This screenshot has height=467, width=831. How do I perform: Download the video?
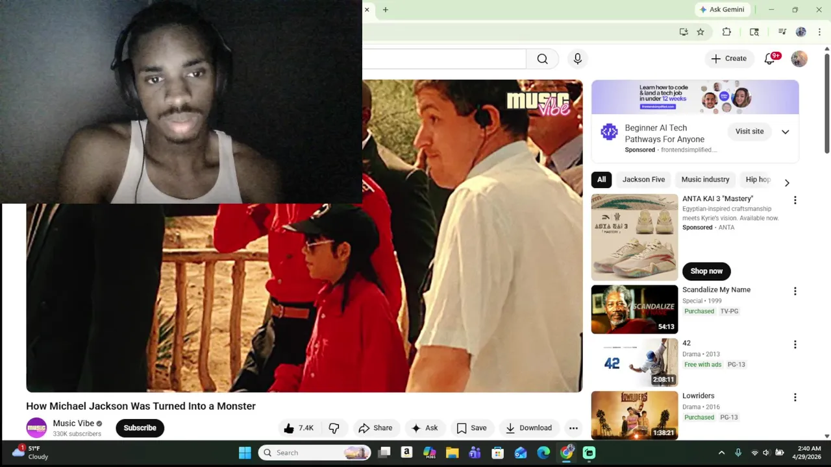tap(528, 428)
